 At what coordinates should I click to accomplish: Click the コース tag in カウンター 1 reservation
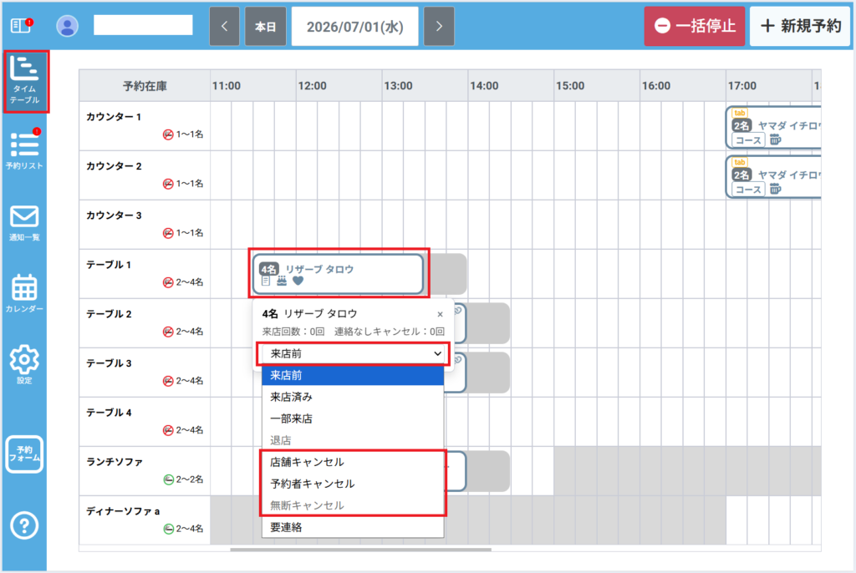748,140
